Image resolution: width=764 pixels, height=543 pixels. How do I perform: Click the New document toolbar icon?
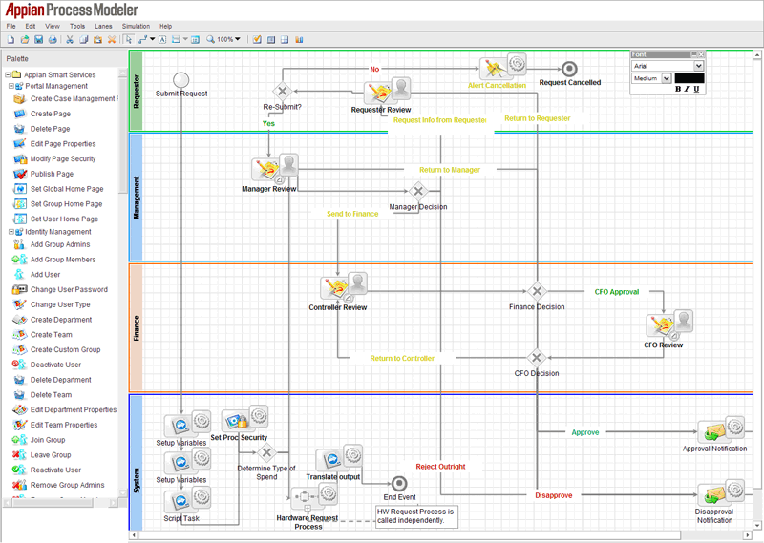click(11, 39)
